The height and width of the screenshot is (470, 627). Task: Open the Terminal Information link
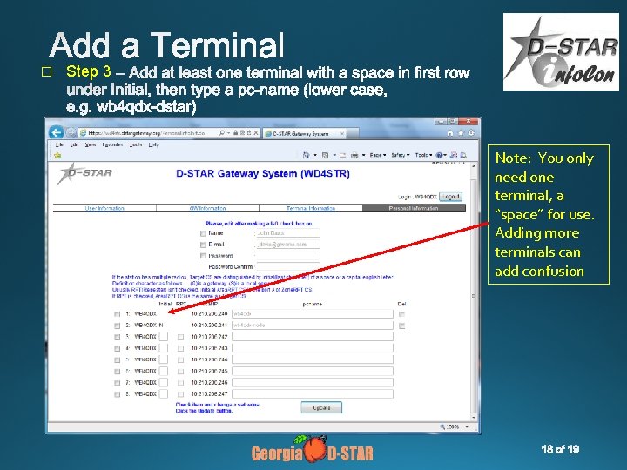point(311,208)
